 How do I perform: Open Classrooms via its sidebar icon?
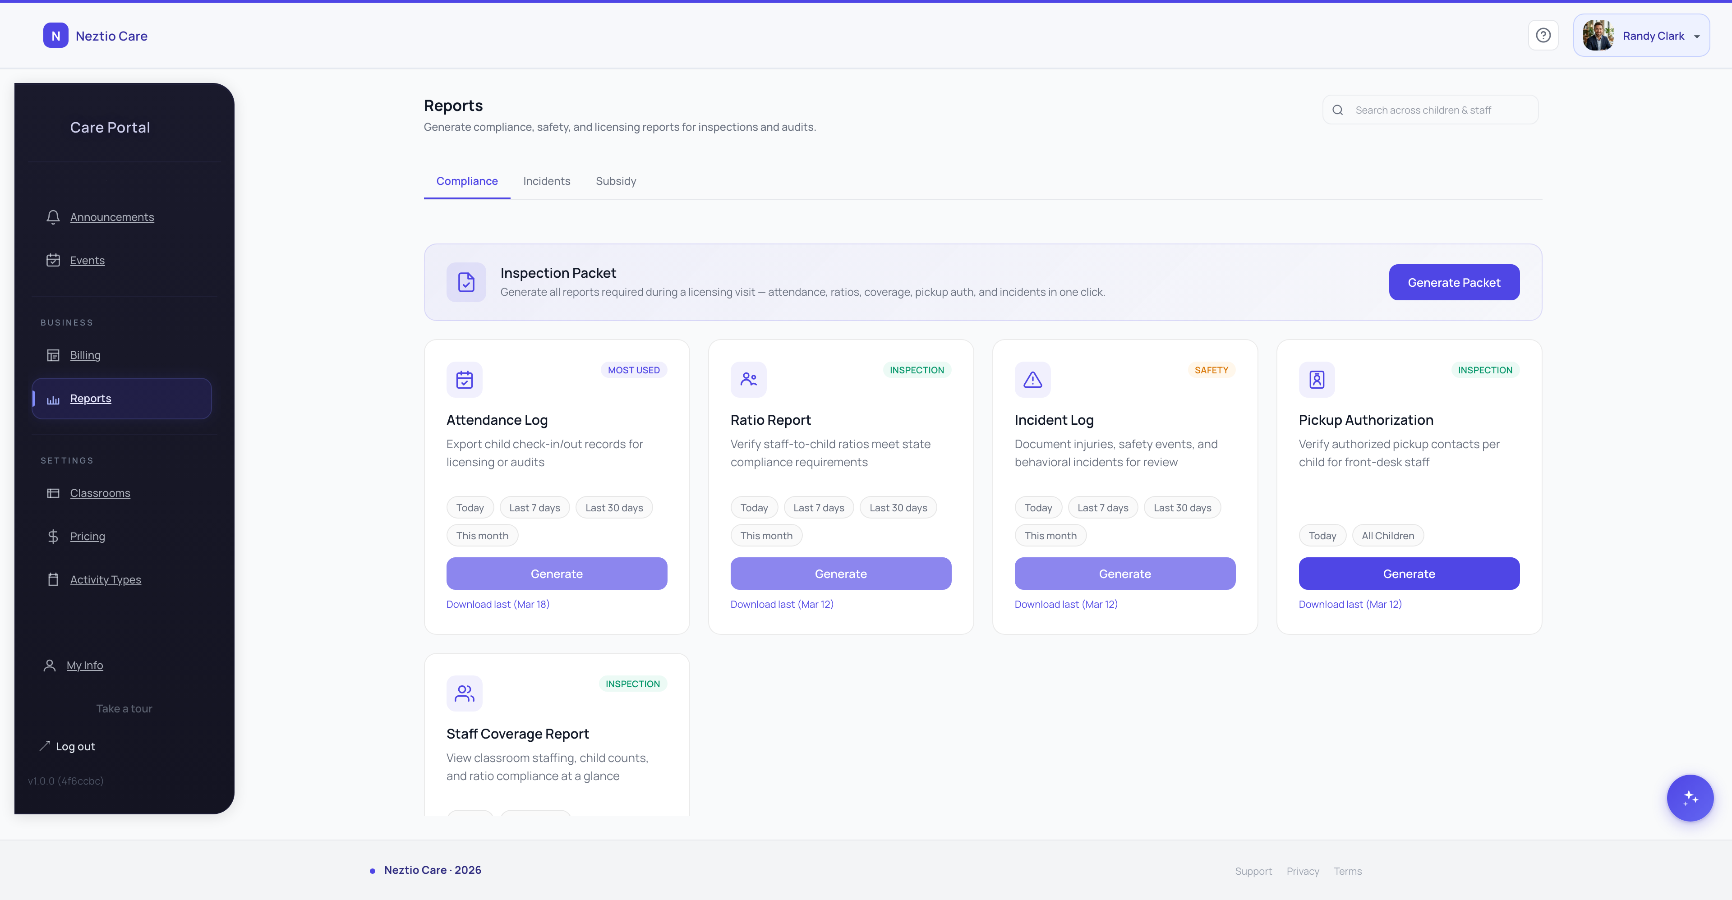tap(53, 493)
